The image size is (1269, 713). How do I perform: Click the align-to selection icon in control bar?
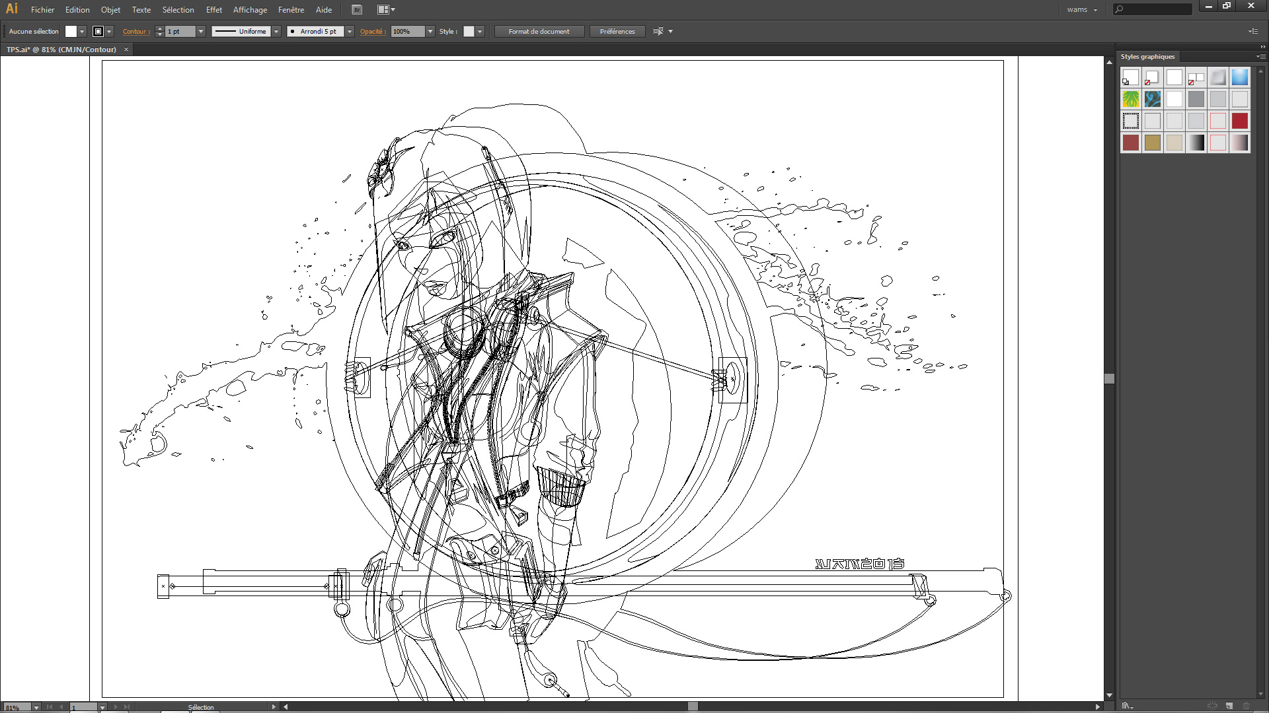pos(658,31)
